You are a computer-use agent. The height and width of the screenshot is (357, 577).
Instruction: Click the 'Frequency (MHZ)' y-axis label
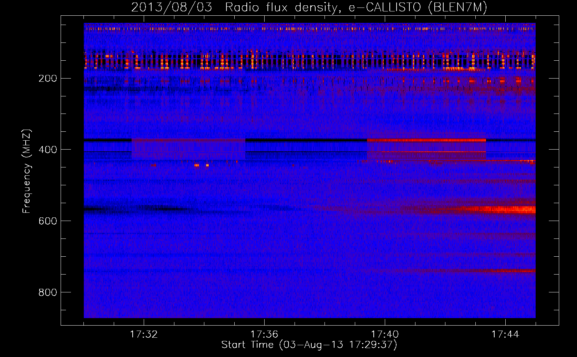(x=27, y=171)
